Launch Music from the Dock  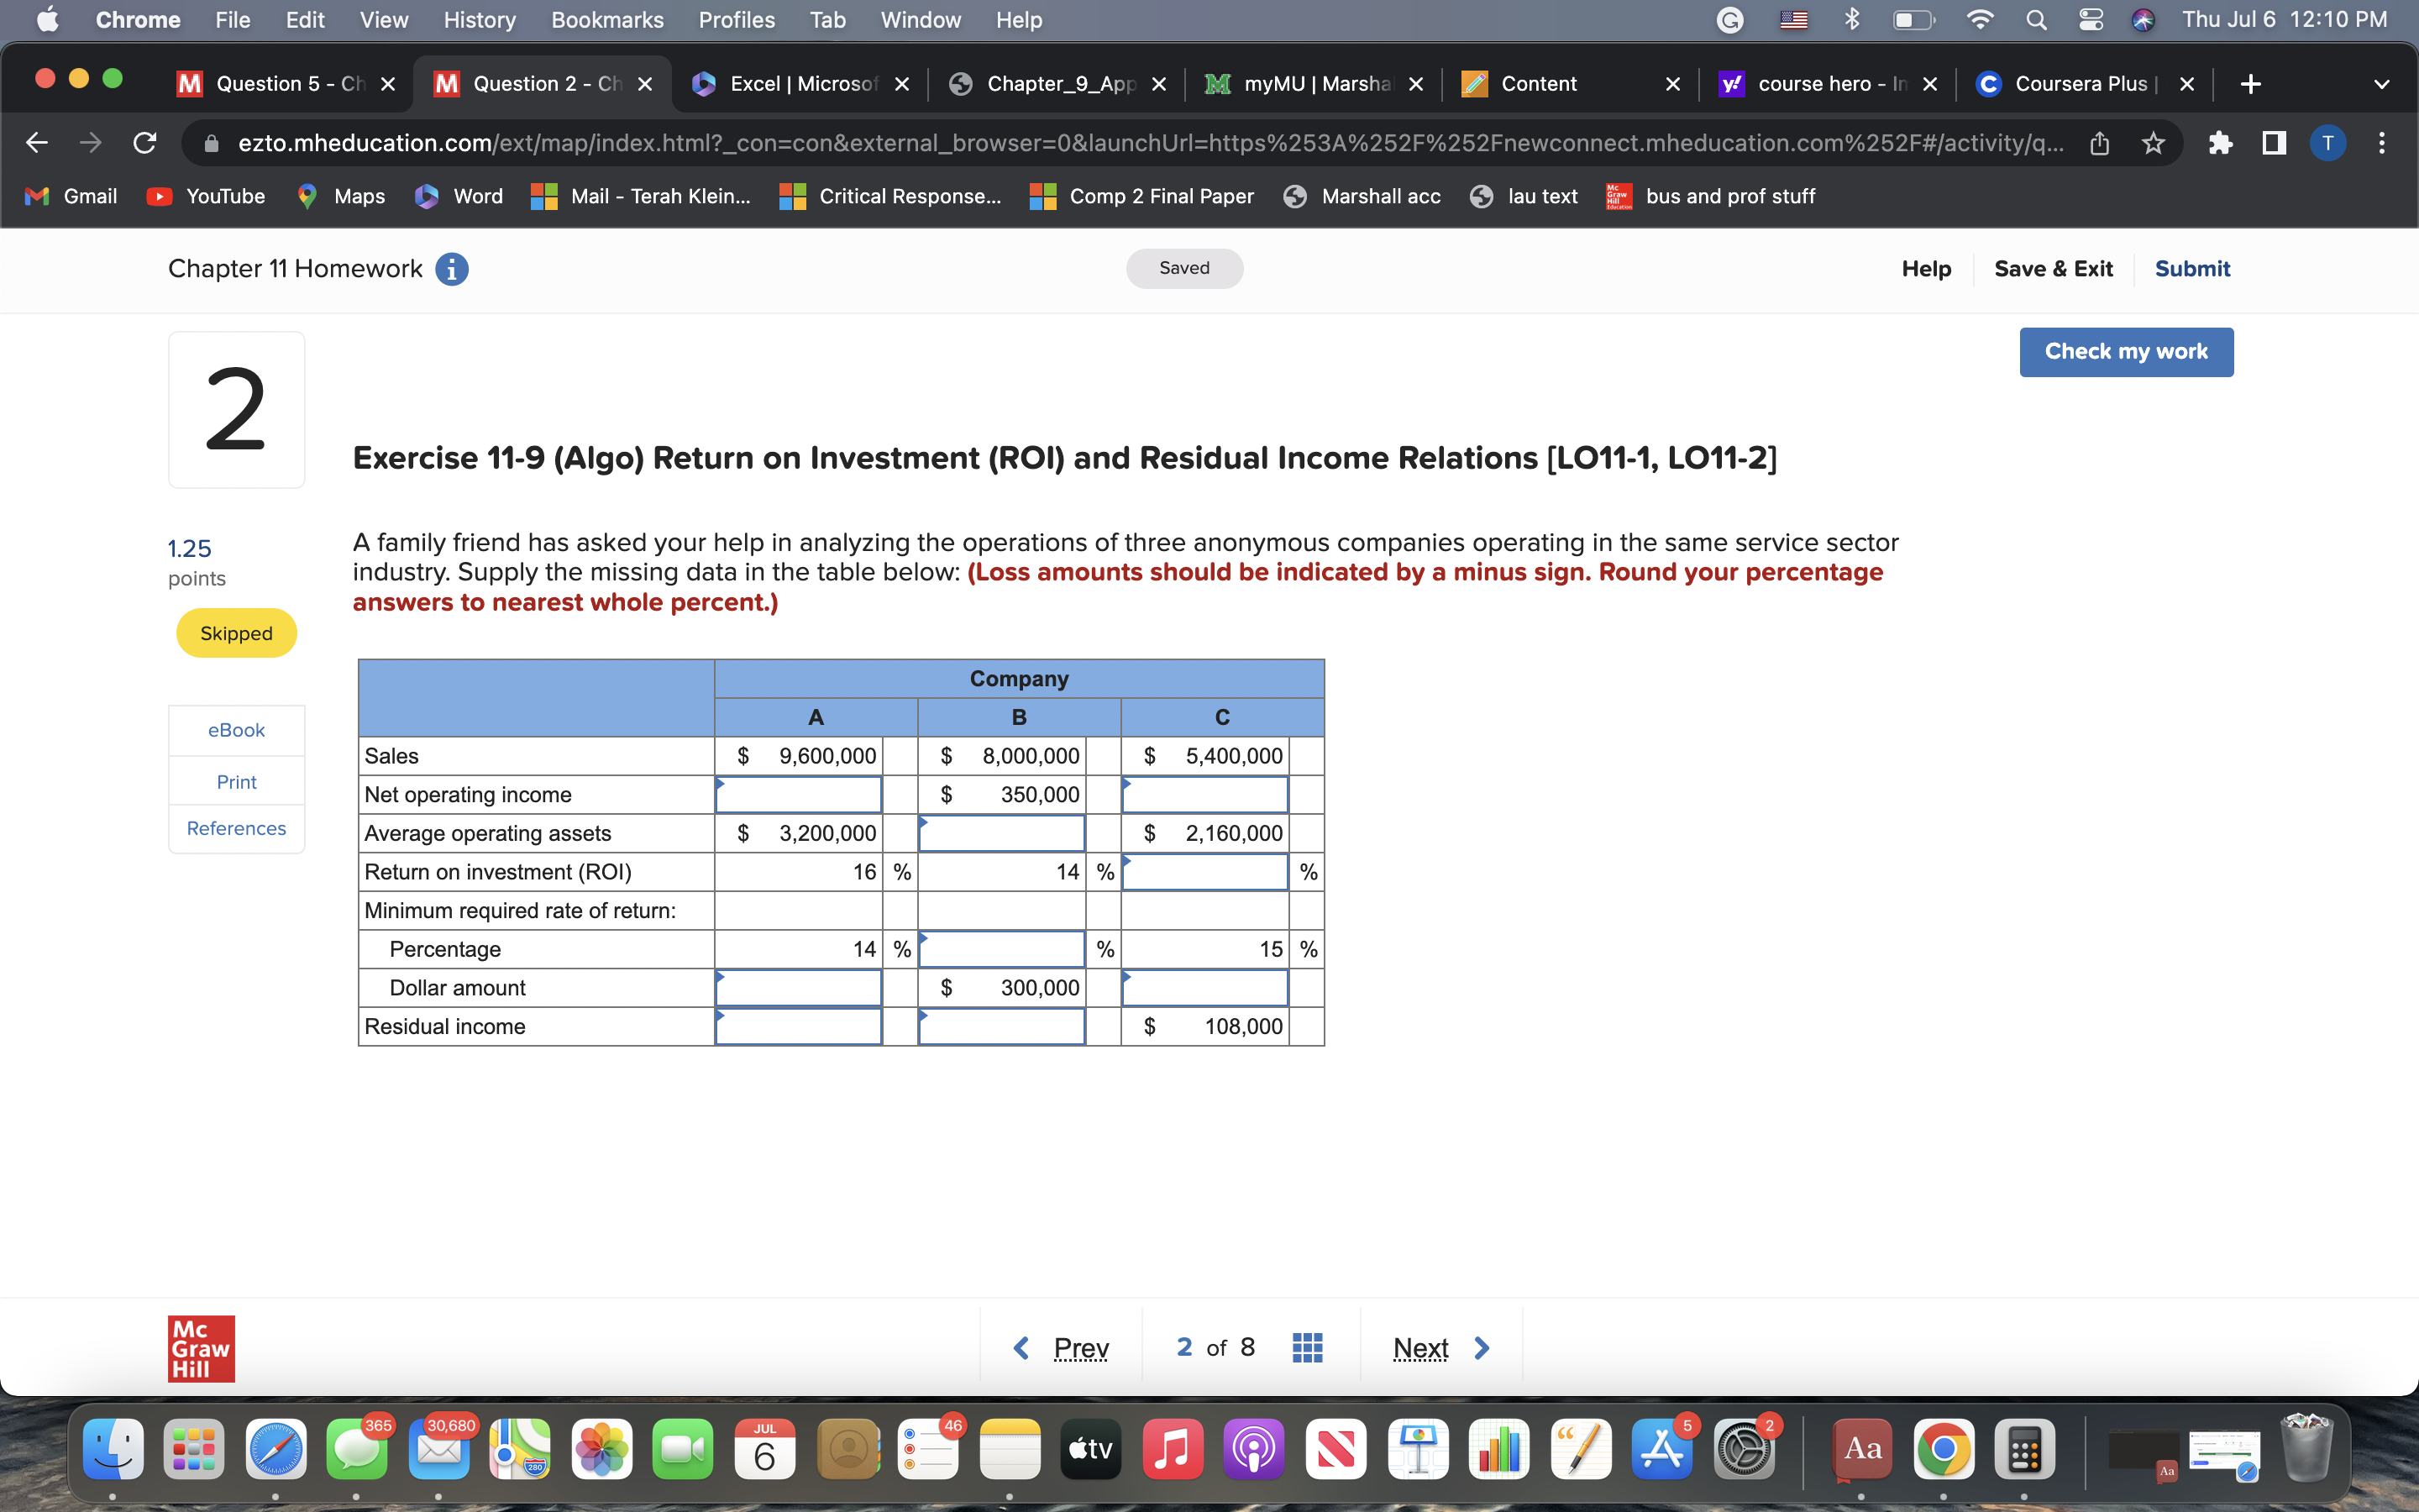[1173, 1448]
